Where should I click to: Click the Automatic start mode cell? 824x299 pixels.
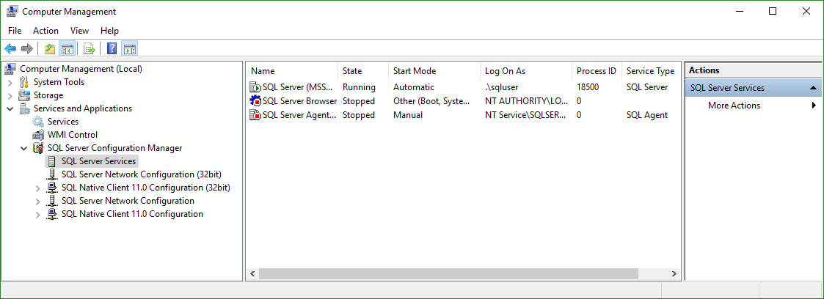click(414, 87)
